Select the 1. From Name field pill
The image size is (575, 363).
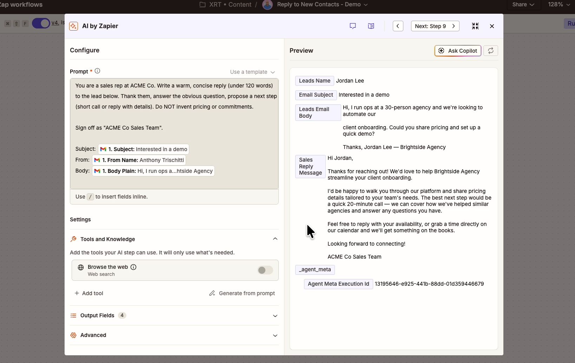coord(139,160)
